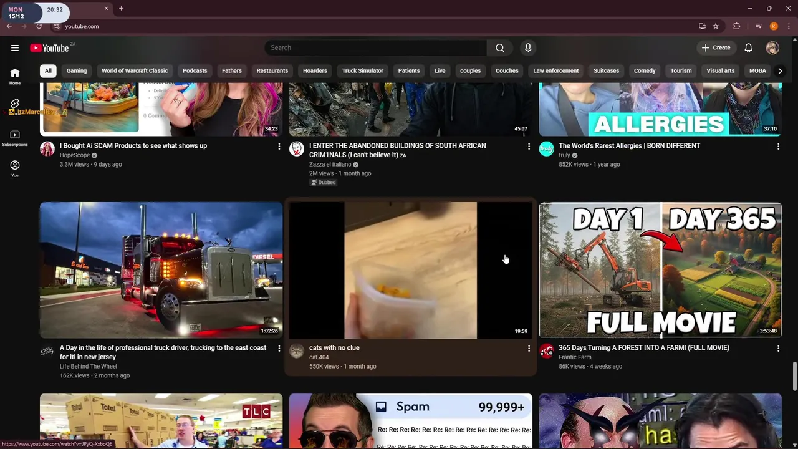Image resolution: width=798 pixels, height=449 pixels.
Task: Open a new browser tab
Action: pyautogui.click(x=121, y=9)
